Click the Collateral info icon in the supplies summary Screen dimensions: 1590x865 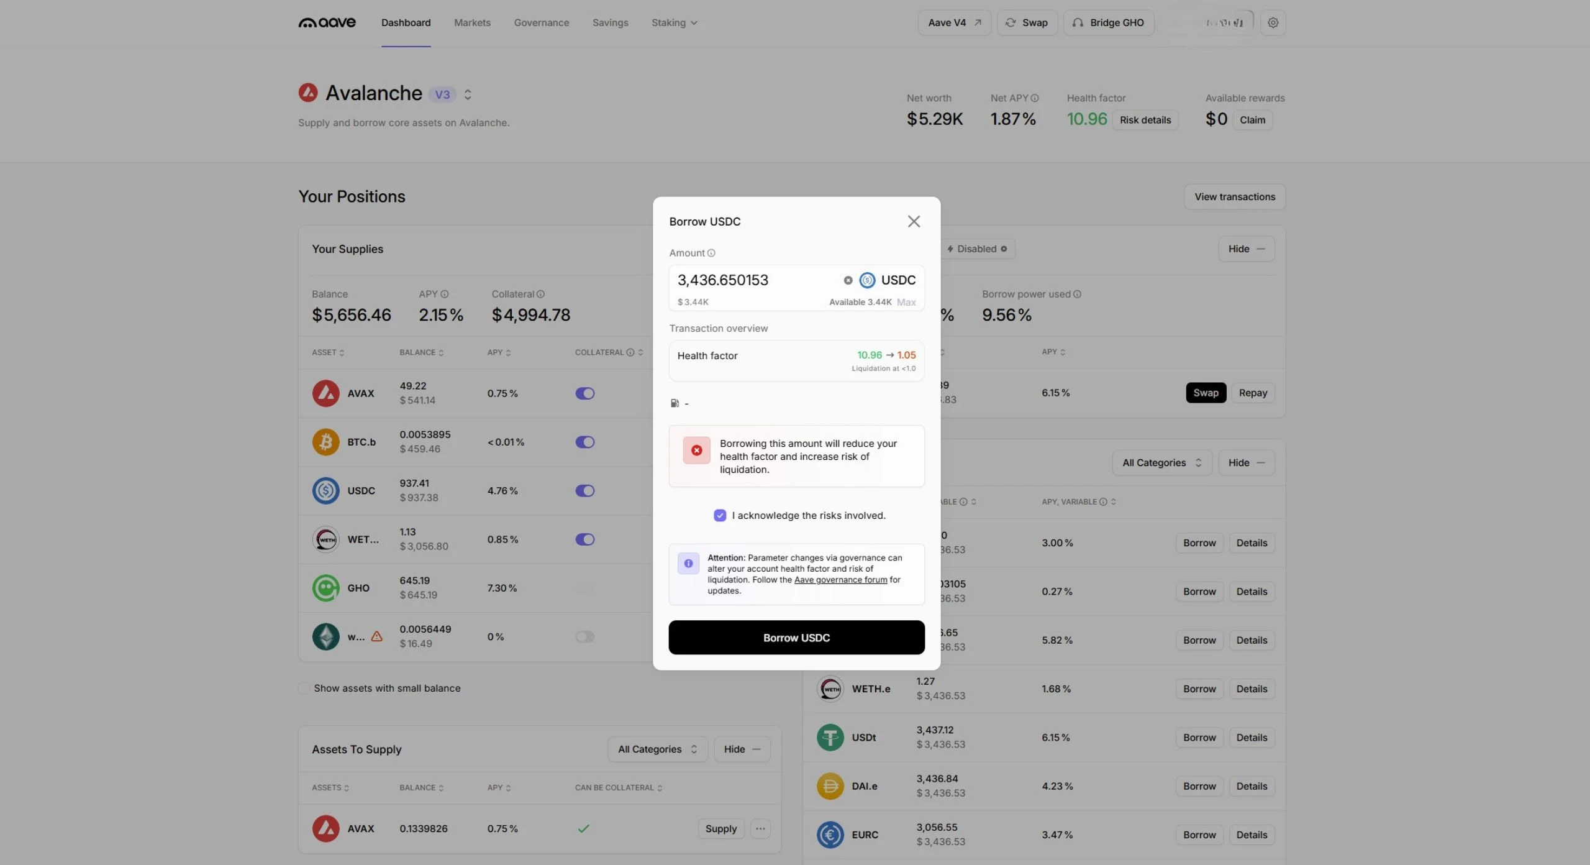[x=540, y=294]
